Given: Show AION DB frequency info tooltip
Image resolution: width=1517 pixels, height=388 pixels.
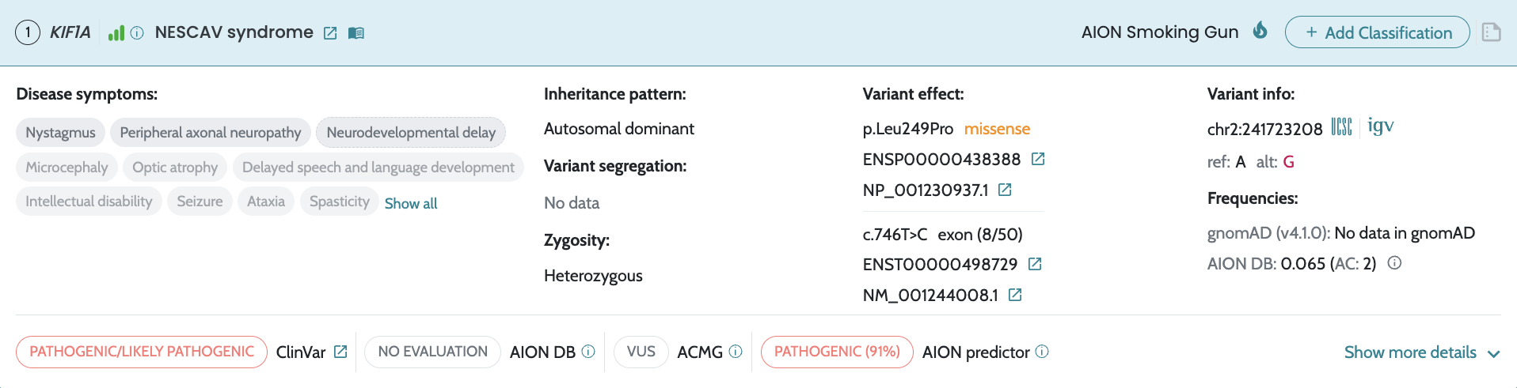Looking at the screenshot, I should point(1395,263).
